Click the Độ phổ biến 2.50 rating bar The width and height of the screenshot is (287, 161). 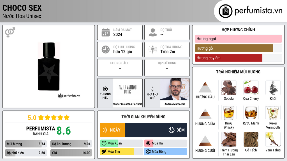coord(26,153)
